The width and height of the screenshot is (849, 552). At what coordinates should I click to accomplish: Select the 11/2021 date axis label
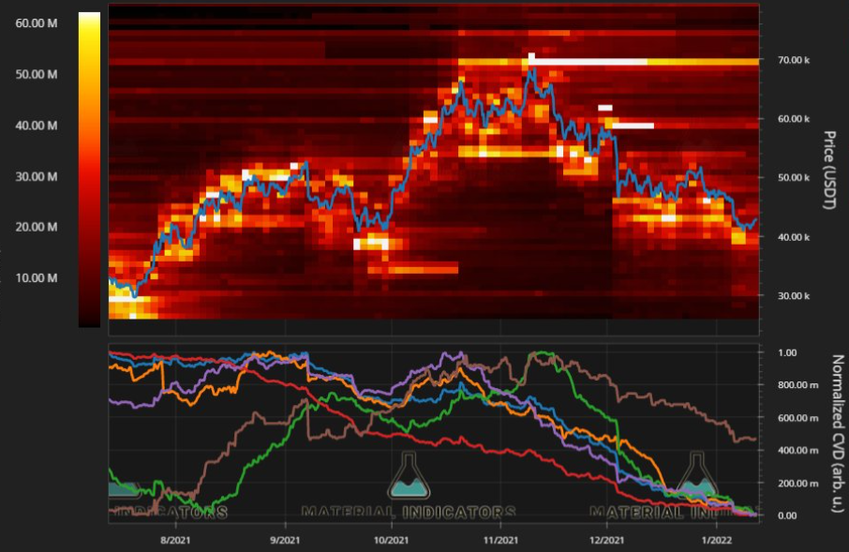click(x=500, y=540)
